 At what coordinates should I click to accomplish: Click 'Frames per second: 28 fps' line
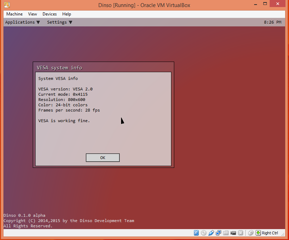pyautogui.click(x=69, y=110)
